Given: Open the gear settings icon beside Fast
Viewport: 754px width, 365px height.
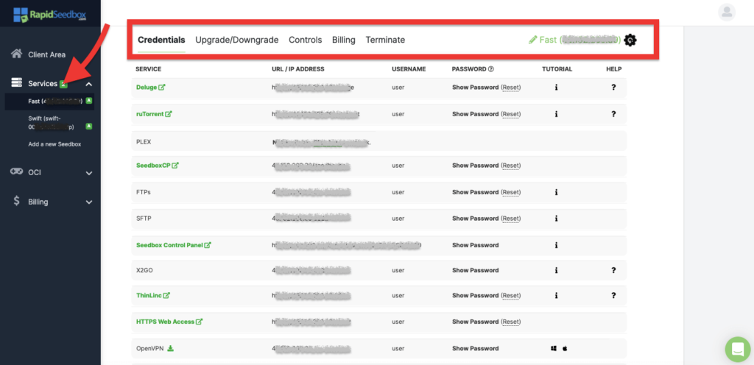Looking at the screenshot, I should click(x=630, y=40).
